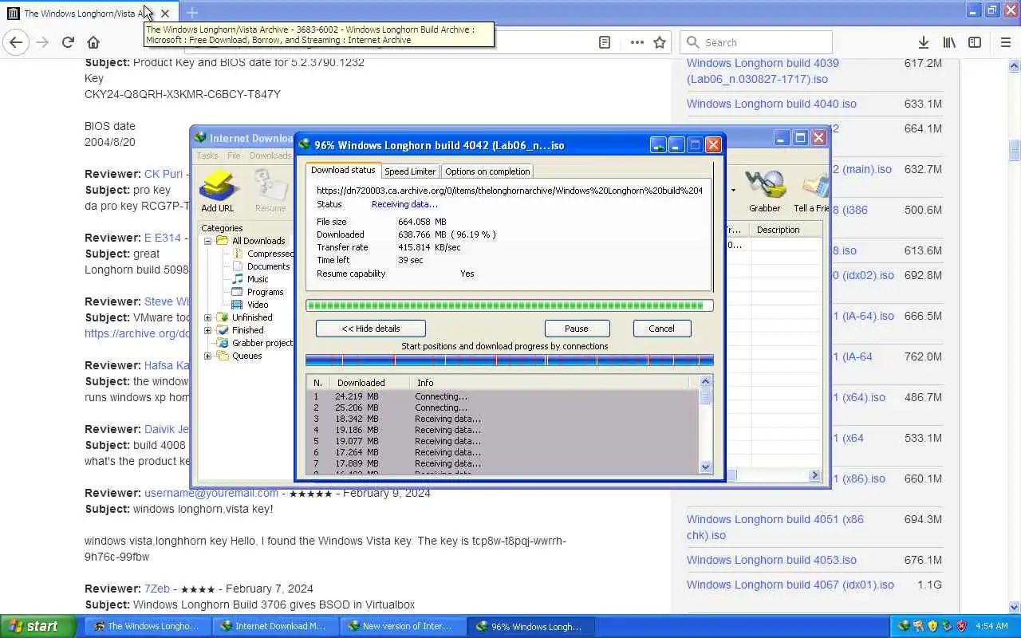The width and height of the screenshot is (1021, 638).
Task: Expand the Unfinished tree node
Action: [207, 317]
